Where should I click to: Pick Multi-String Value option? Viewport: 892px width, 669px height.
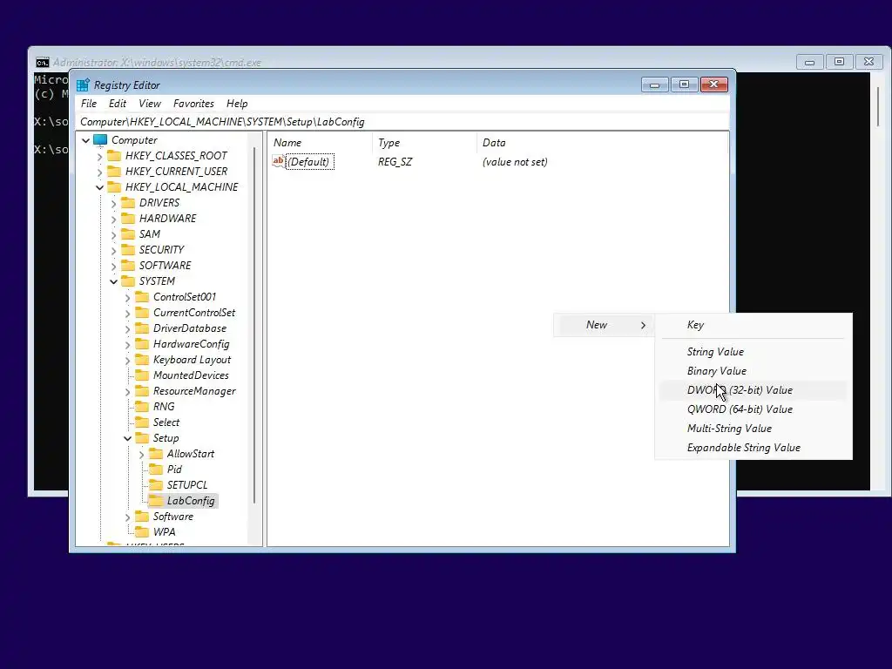[x=753, y=429]
